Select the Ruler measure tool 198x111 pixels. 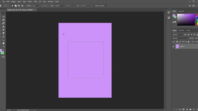(3, 23)
